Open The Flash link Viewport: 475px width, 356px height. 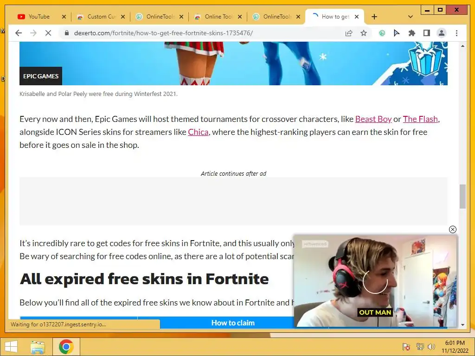pyautogui.click(x=420, y=119)
